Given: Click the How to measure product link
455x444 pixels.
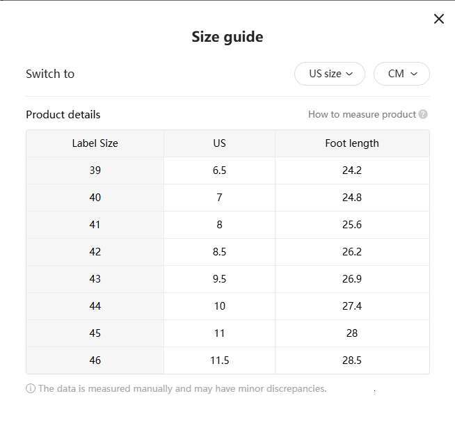Looking at the screenshot, I should 362,114.
